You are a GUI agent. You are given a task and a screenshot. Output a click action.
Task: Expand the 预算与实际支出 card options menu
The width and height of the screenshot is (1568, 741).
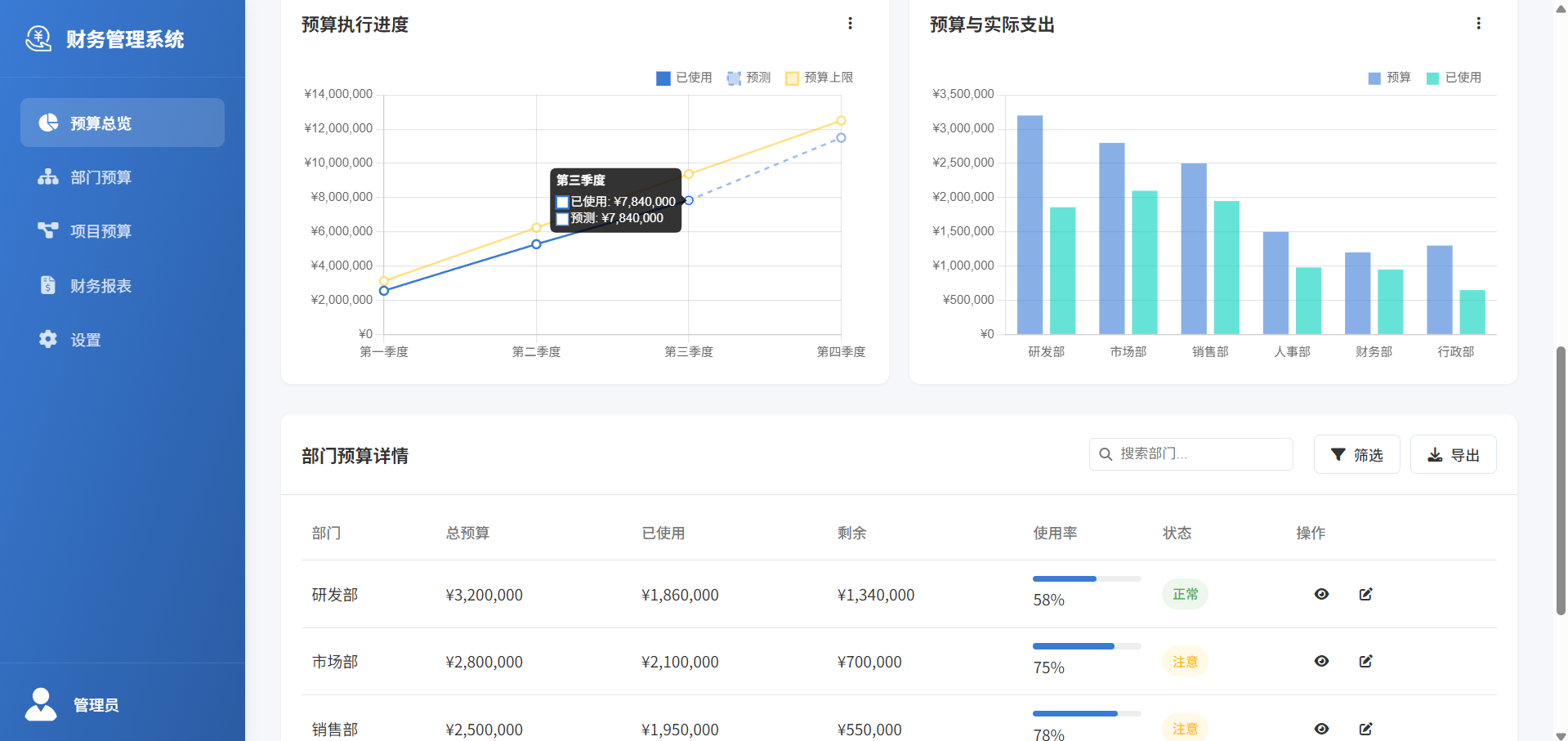(1478, 24)
